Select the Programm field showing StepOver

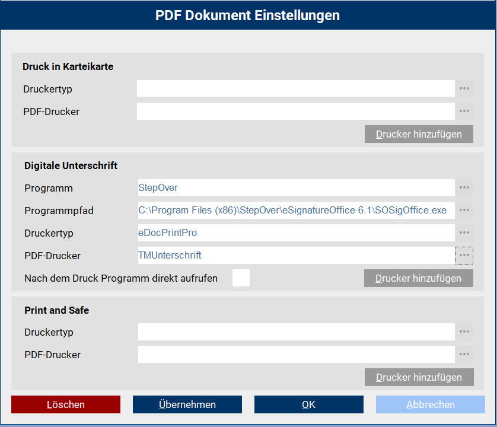(295, 188)
